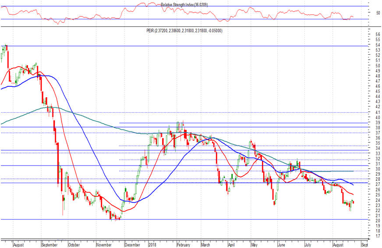Screen dimensions: 382x248
Task: Select the 50 level on RSI axis
Action: [372, 13]
